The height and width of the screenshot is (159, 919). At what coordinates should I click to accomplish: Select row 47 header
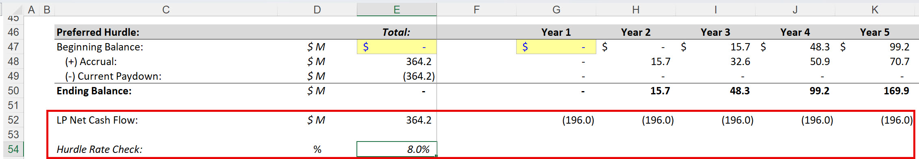pos(13,47)
